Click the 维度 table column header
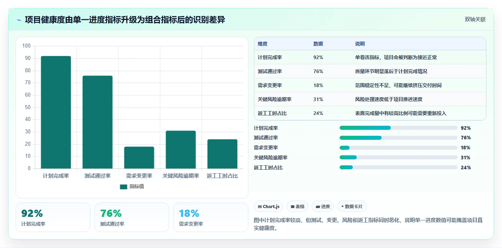 coord(263,44)
